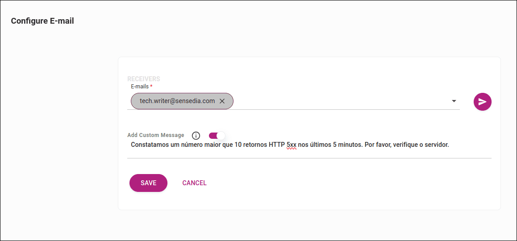Click the paper plane send button
Image resolution: width=517 pixels, height=241 pixels.
[482, 102]
